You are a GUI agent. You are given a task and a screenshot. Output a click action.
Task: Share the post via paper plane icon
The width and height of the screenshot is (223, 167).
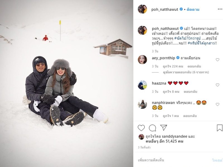tap(164, 128)
